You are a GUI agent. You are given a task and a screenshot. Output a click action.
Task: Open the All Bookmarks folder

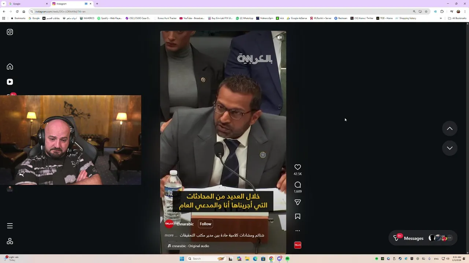click(457, 18)
